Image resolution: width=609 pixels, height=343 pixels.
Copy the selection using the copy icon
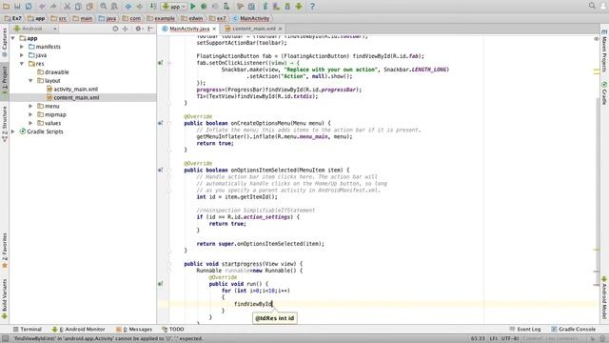(x=78, y=7)
